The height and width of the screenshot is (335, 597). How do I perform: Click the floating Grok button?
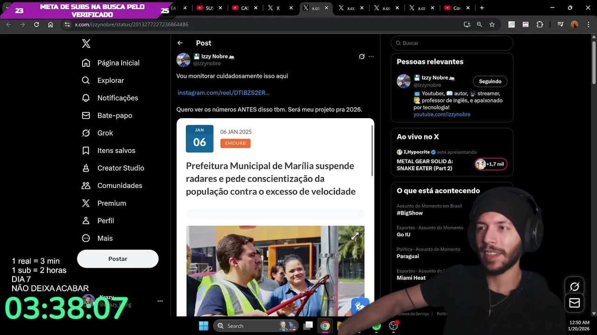click(575, 287)
